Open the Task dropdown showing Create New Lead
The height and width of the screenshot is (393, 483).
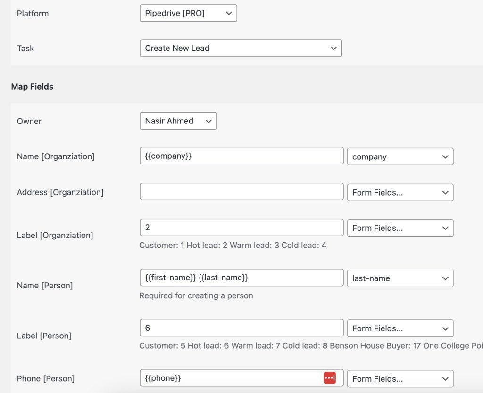[241, 48]
